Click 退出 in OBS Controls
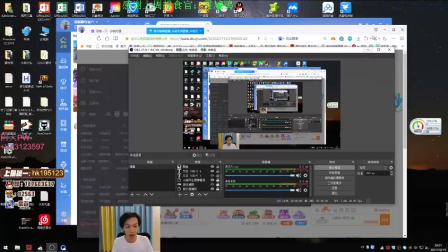448x252 pixels. [x=334, y=193]
